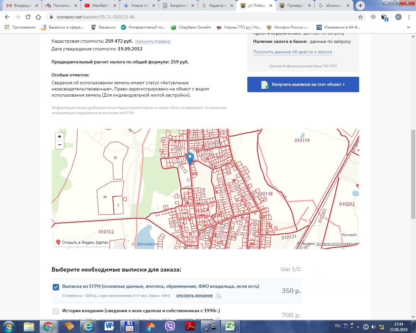Click the blue location pin on map
416x333 pixels.
coord(190,158)
